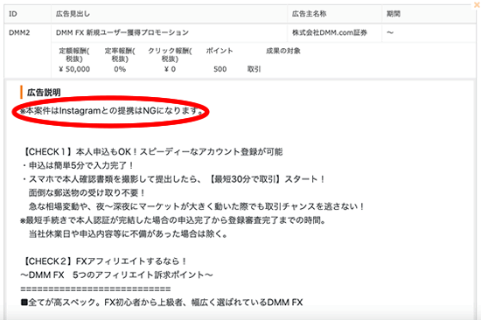Click the 【CHECK2】FXアフィリエイトするなら heading
The height and width of the screenshot is (320, 481).
[105, 261]
